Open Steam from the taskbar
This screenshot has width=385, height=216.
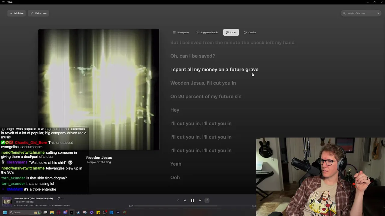pos(79,212)
